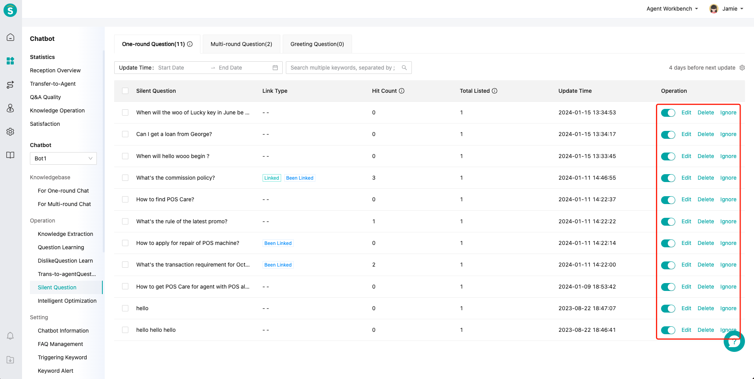Open the apps grid icon in the sidebar
The image size is (754, 379).
coord(10,61)
